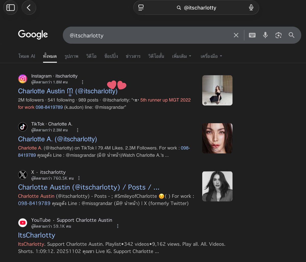This screenshot has width=306, height=262.
Task: Open X result thumbnail image
Action: 217,186
